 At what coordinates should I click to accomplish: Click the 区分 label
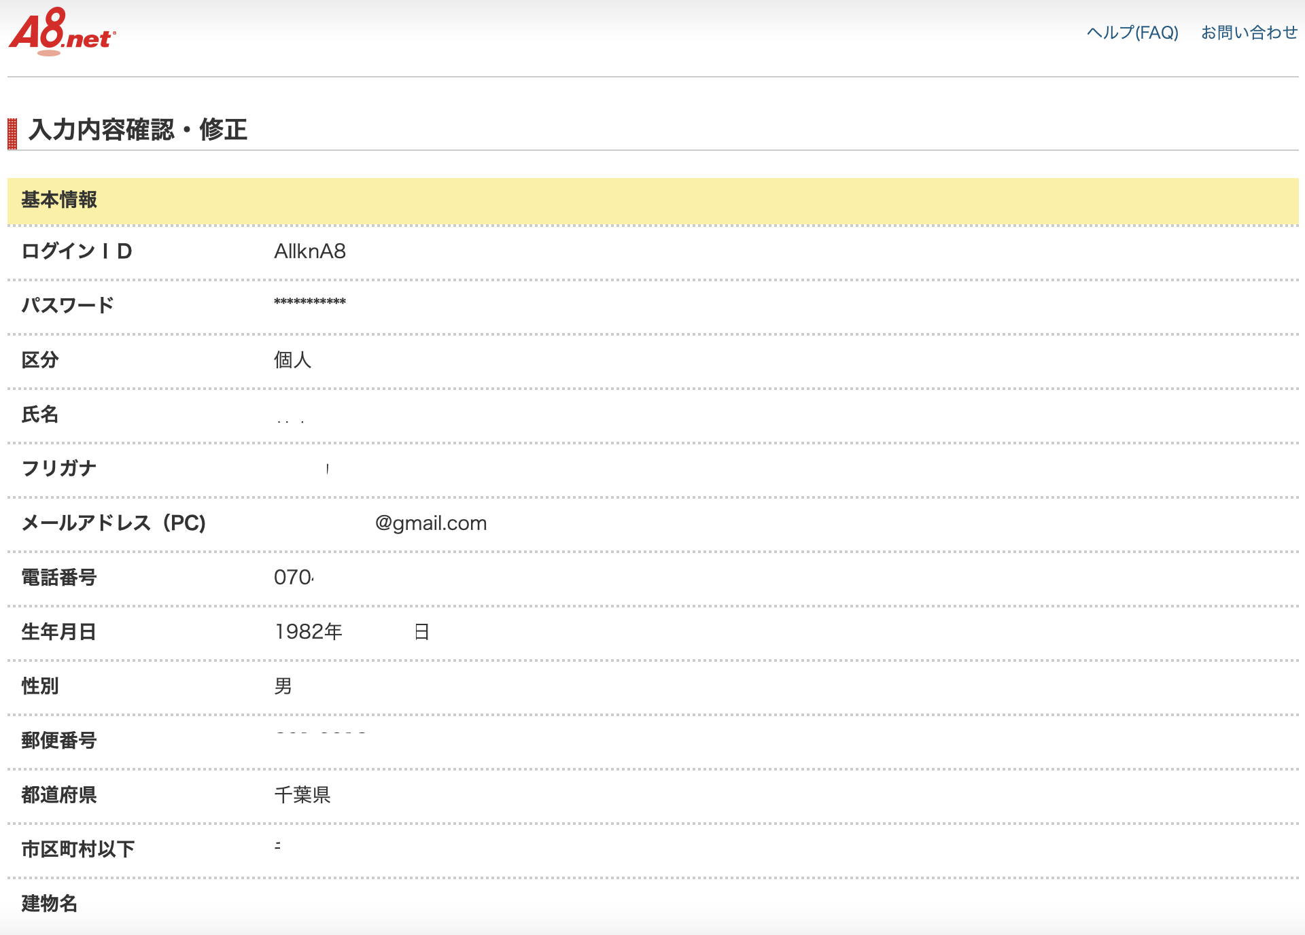(x=40, y=359)
